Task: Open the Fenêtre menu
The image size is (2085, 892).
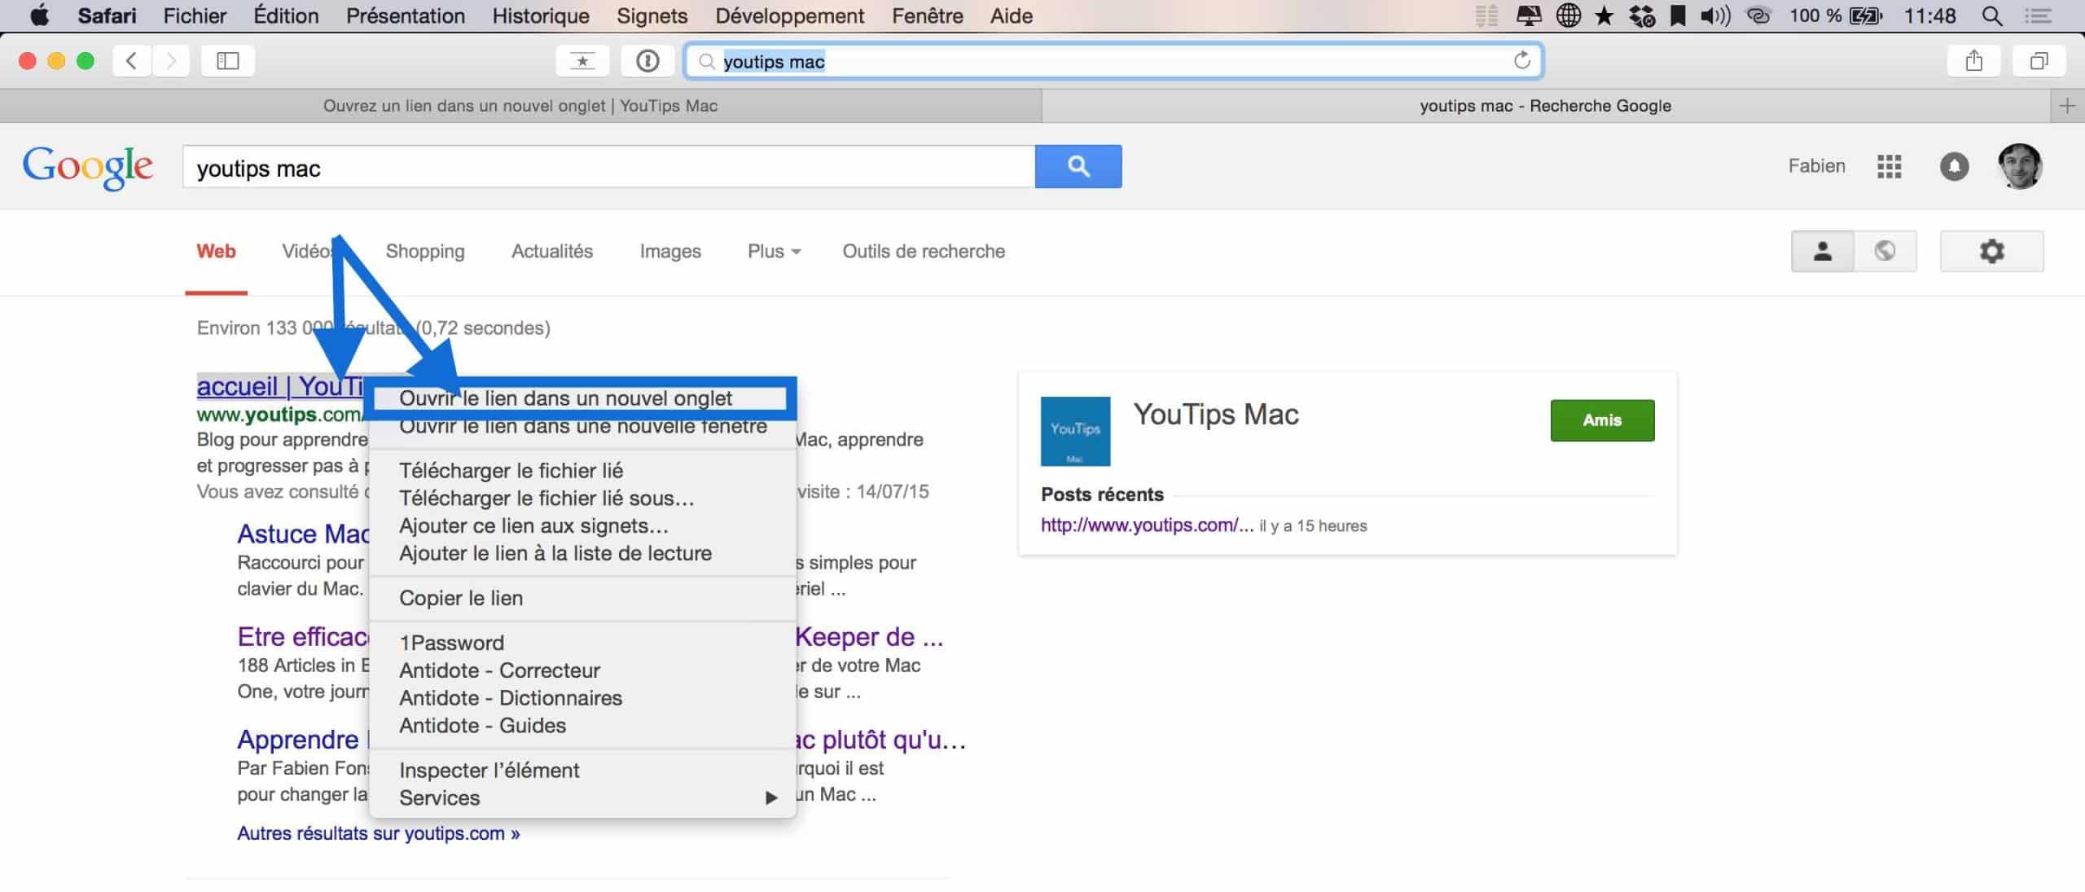Action: tap(928, 15)
